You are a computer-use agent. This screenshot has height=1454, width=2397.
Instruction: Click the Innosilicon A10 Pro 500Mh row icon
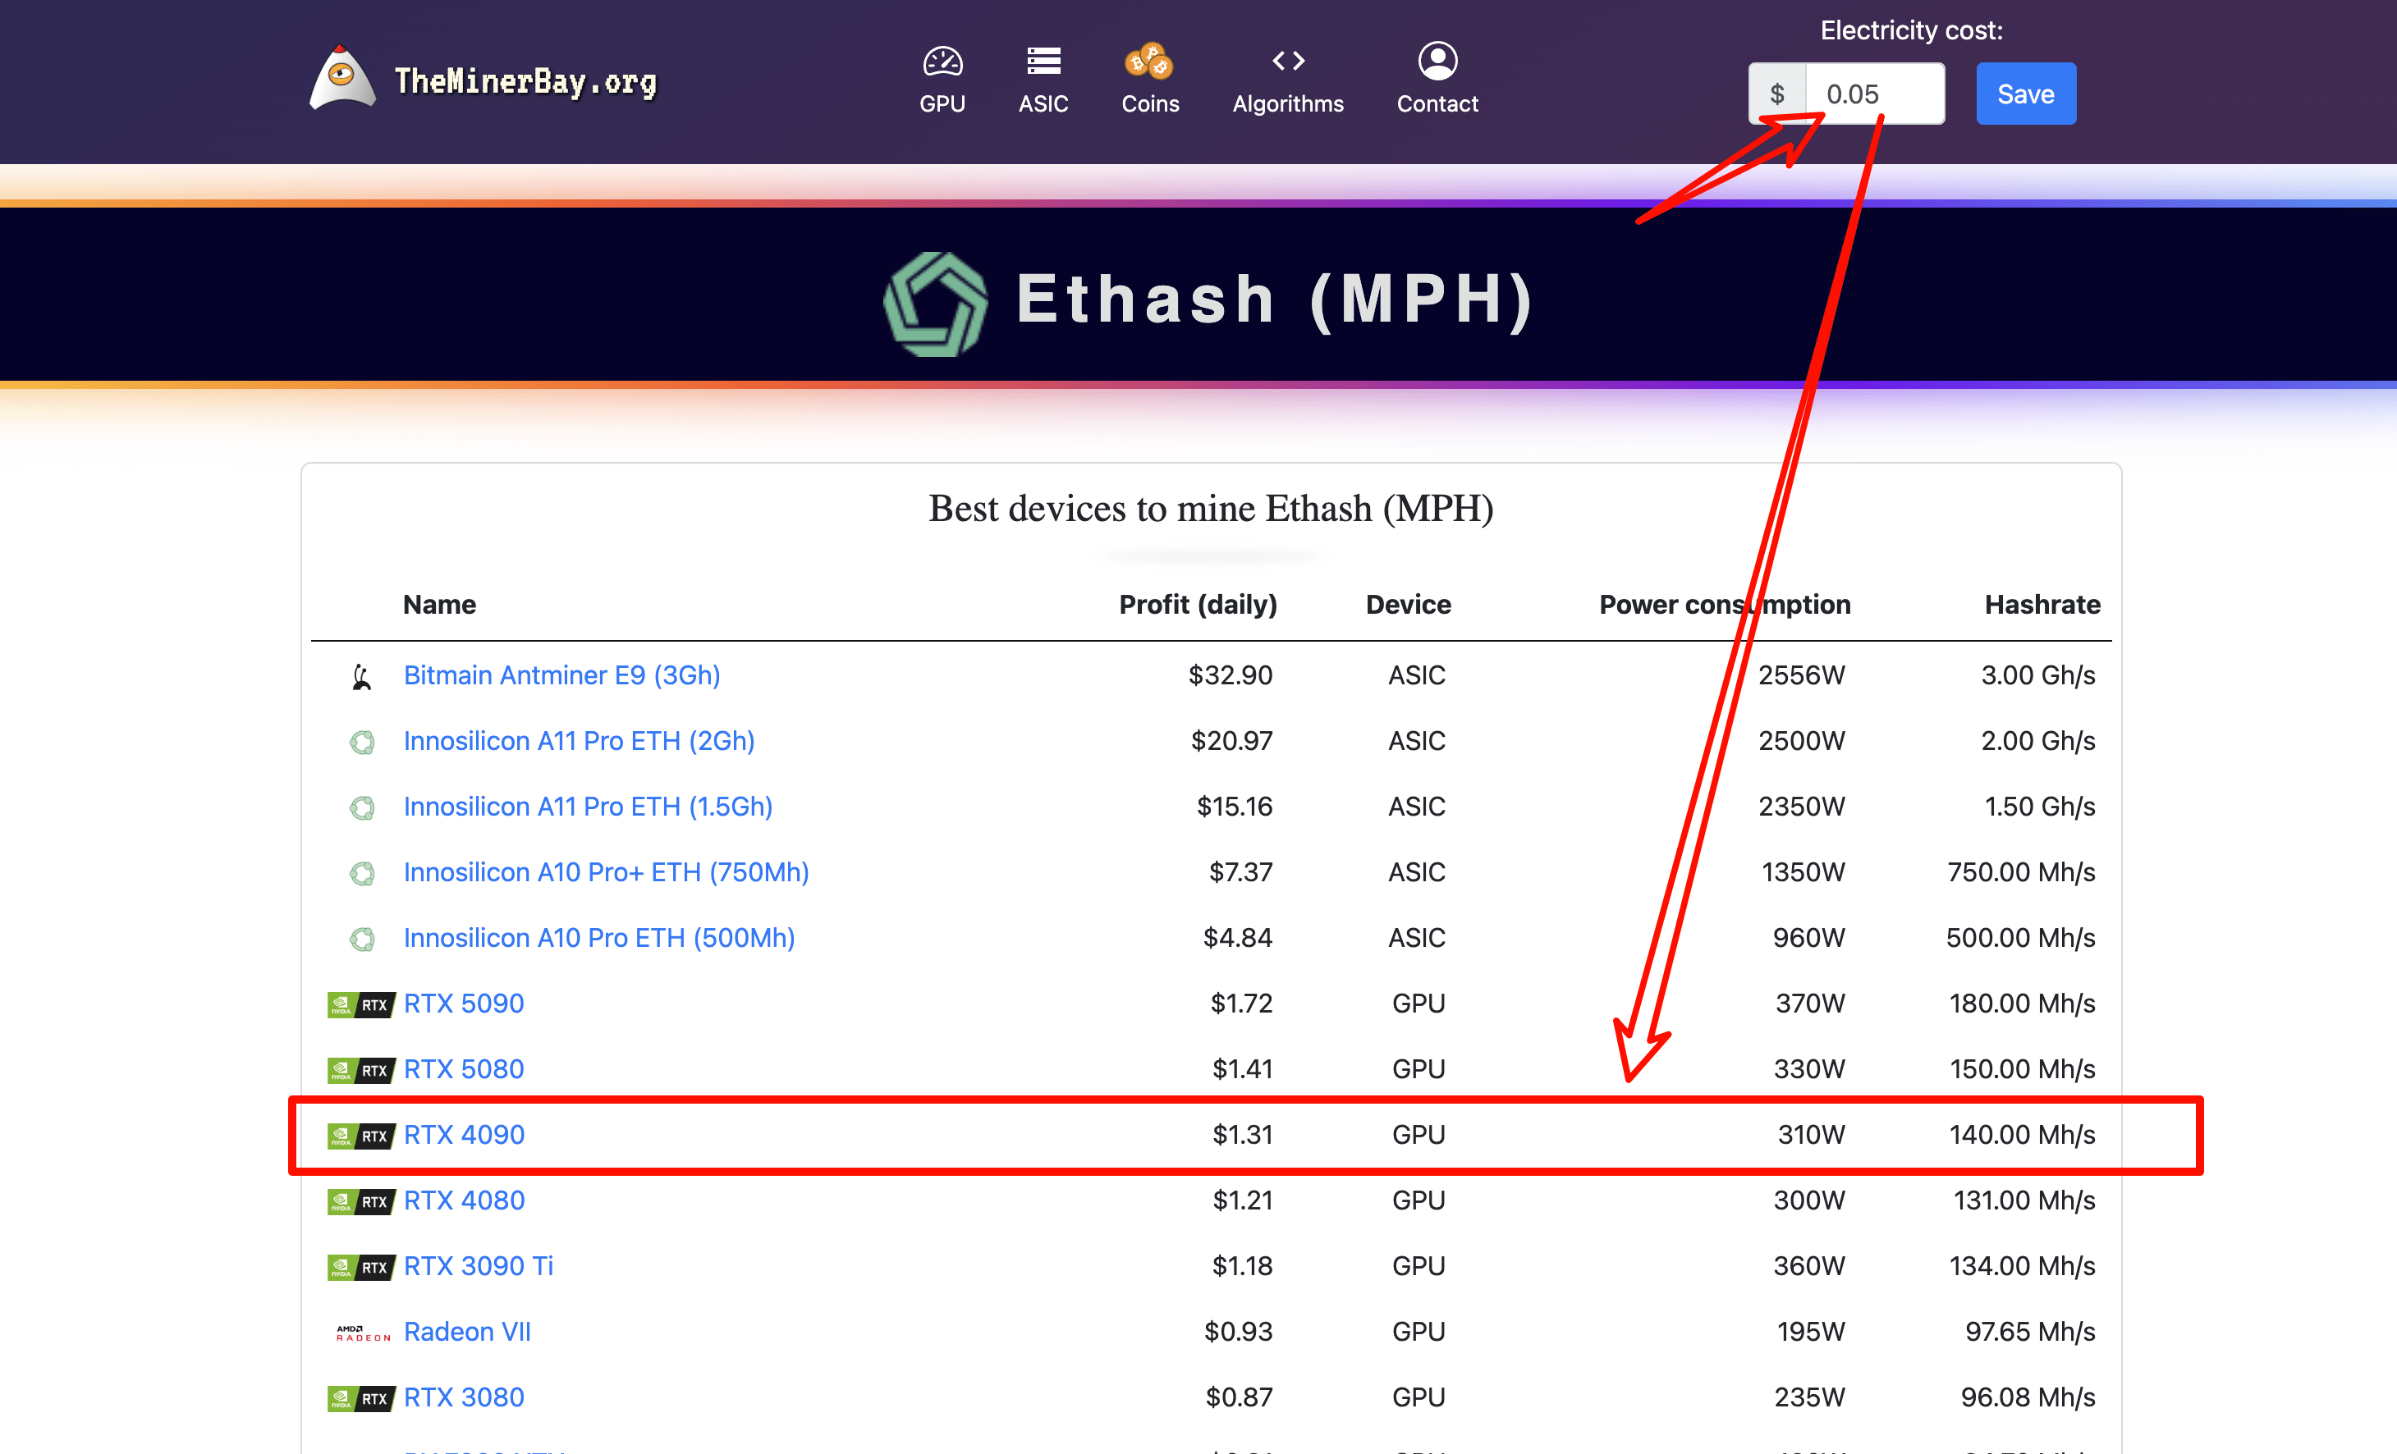click(362, 939)
